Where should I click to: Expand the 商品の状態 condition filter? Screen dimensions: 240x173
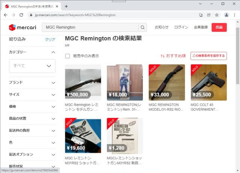point(32,119)
